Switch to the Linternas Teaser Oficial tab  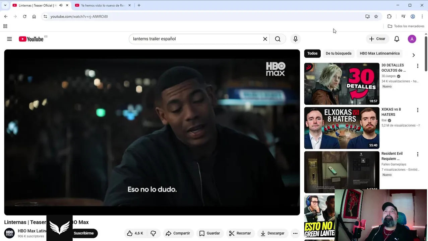point(38,5)
